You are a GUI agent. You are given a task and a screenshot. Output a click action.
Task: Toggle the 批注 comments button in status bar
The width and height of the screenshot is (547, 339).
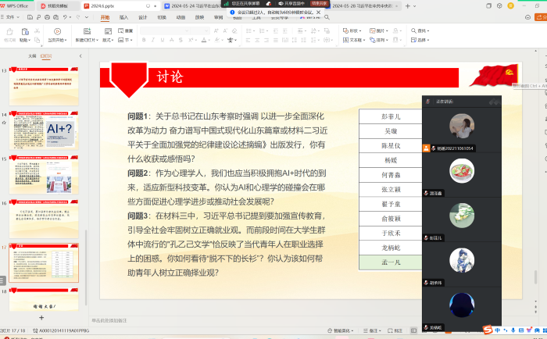pyautogui.click(x=397, y=330)
